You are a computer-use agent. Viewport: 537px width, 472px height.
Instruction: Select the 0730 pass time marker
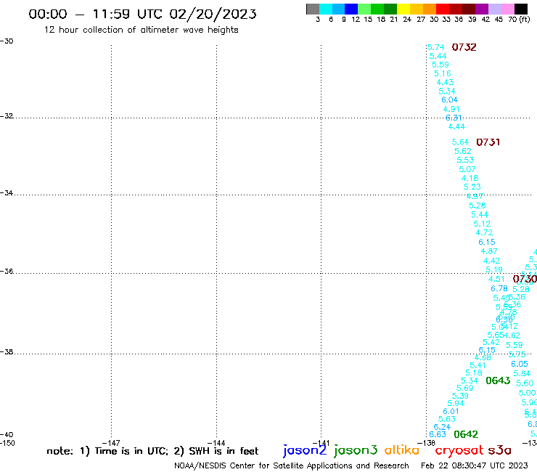[x=525, y=279]
